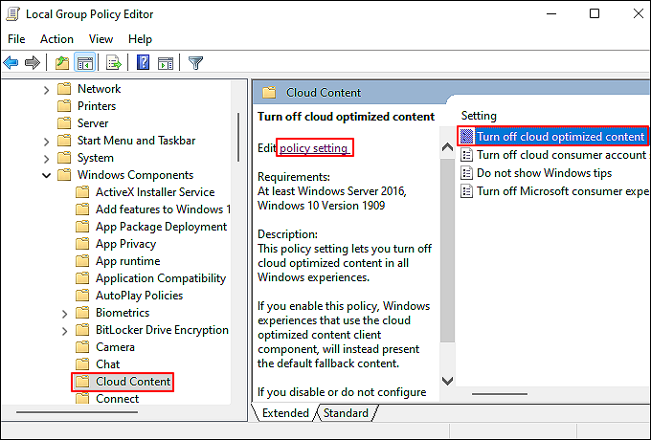
Task: Expand the Biometrics folder arrow
Action: click(x=64, y=313)
